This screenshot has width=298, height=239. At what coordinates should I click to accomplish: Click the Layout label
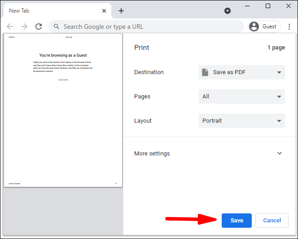click(x=143, y=121)
